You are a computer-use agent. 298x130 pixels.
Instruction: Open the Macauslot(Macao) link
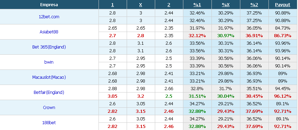point(49,77)
